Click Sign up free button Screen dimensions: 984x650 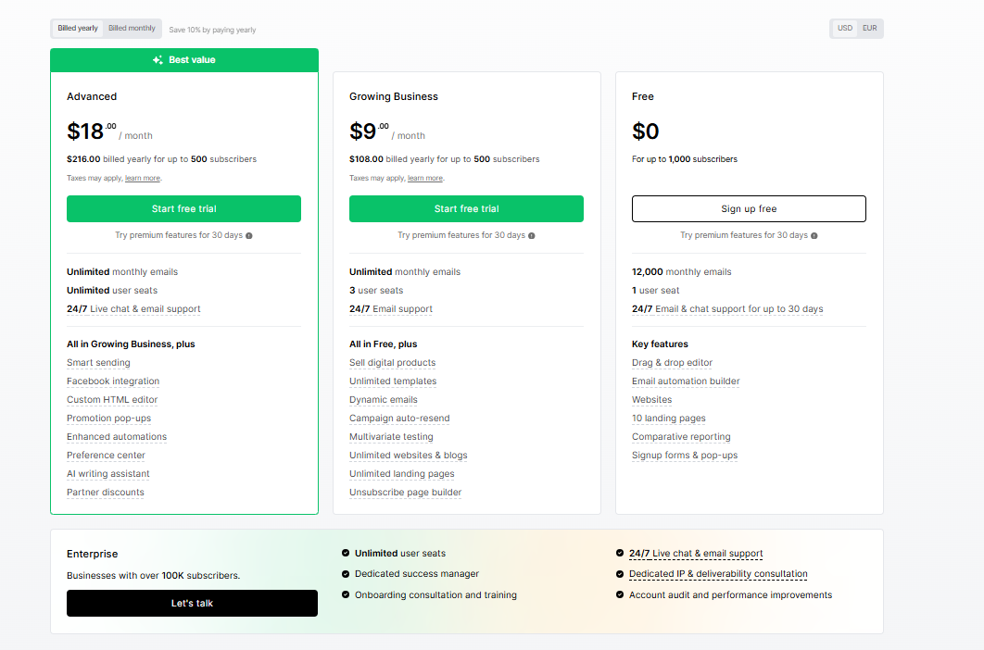click(x=749, y=209)
